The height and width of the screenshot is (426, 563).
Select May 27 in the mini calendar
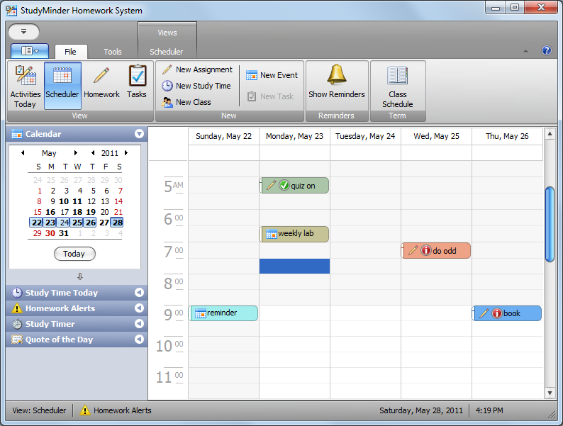[104, 223]
